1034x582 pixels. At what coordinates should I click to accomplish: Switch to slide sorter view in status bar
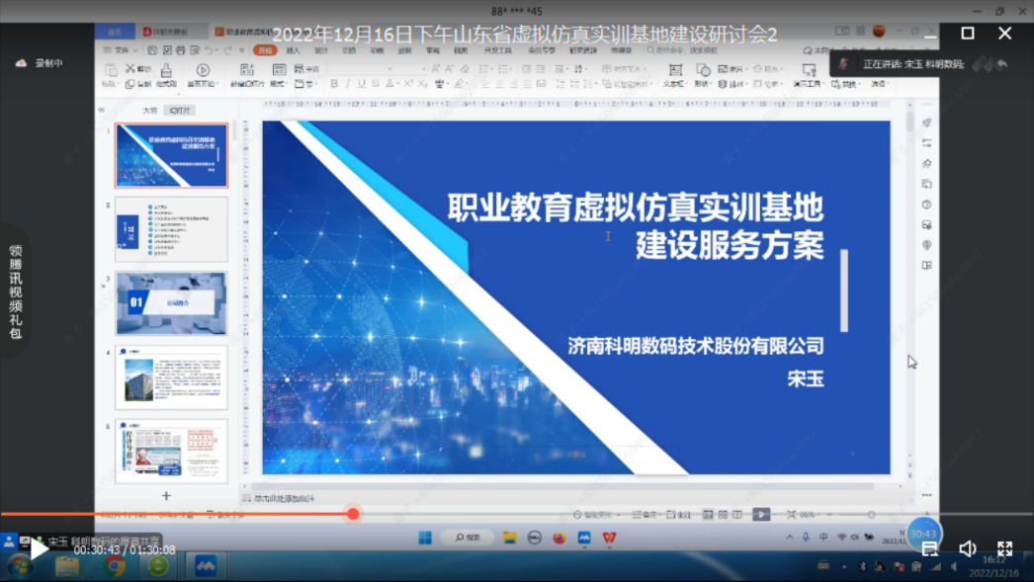click(x=723, y=514)
